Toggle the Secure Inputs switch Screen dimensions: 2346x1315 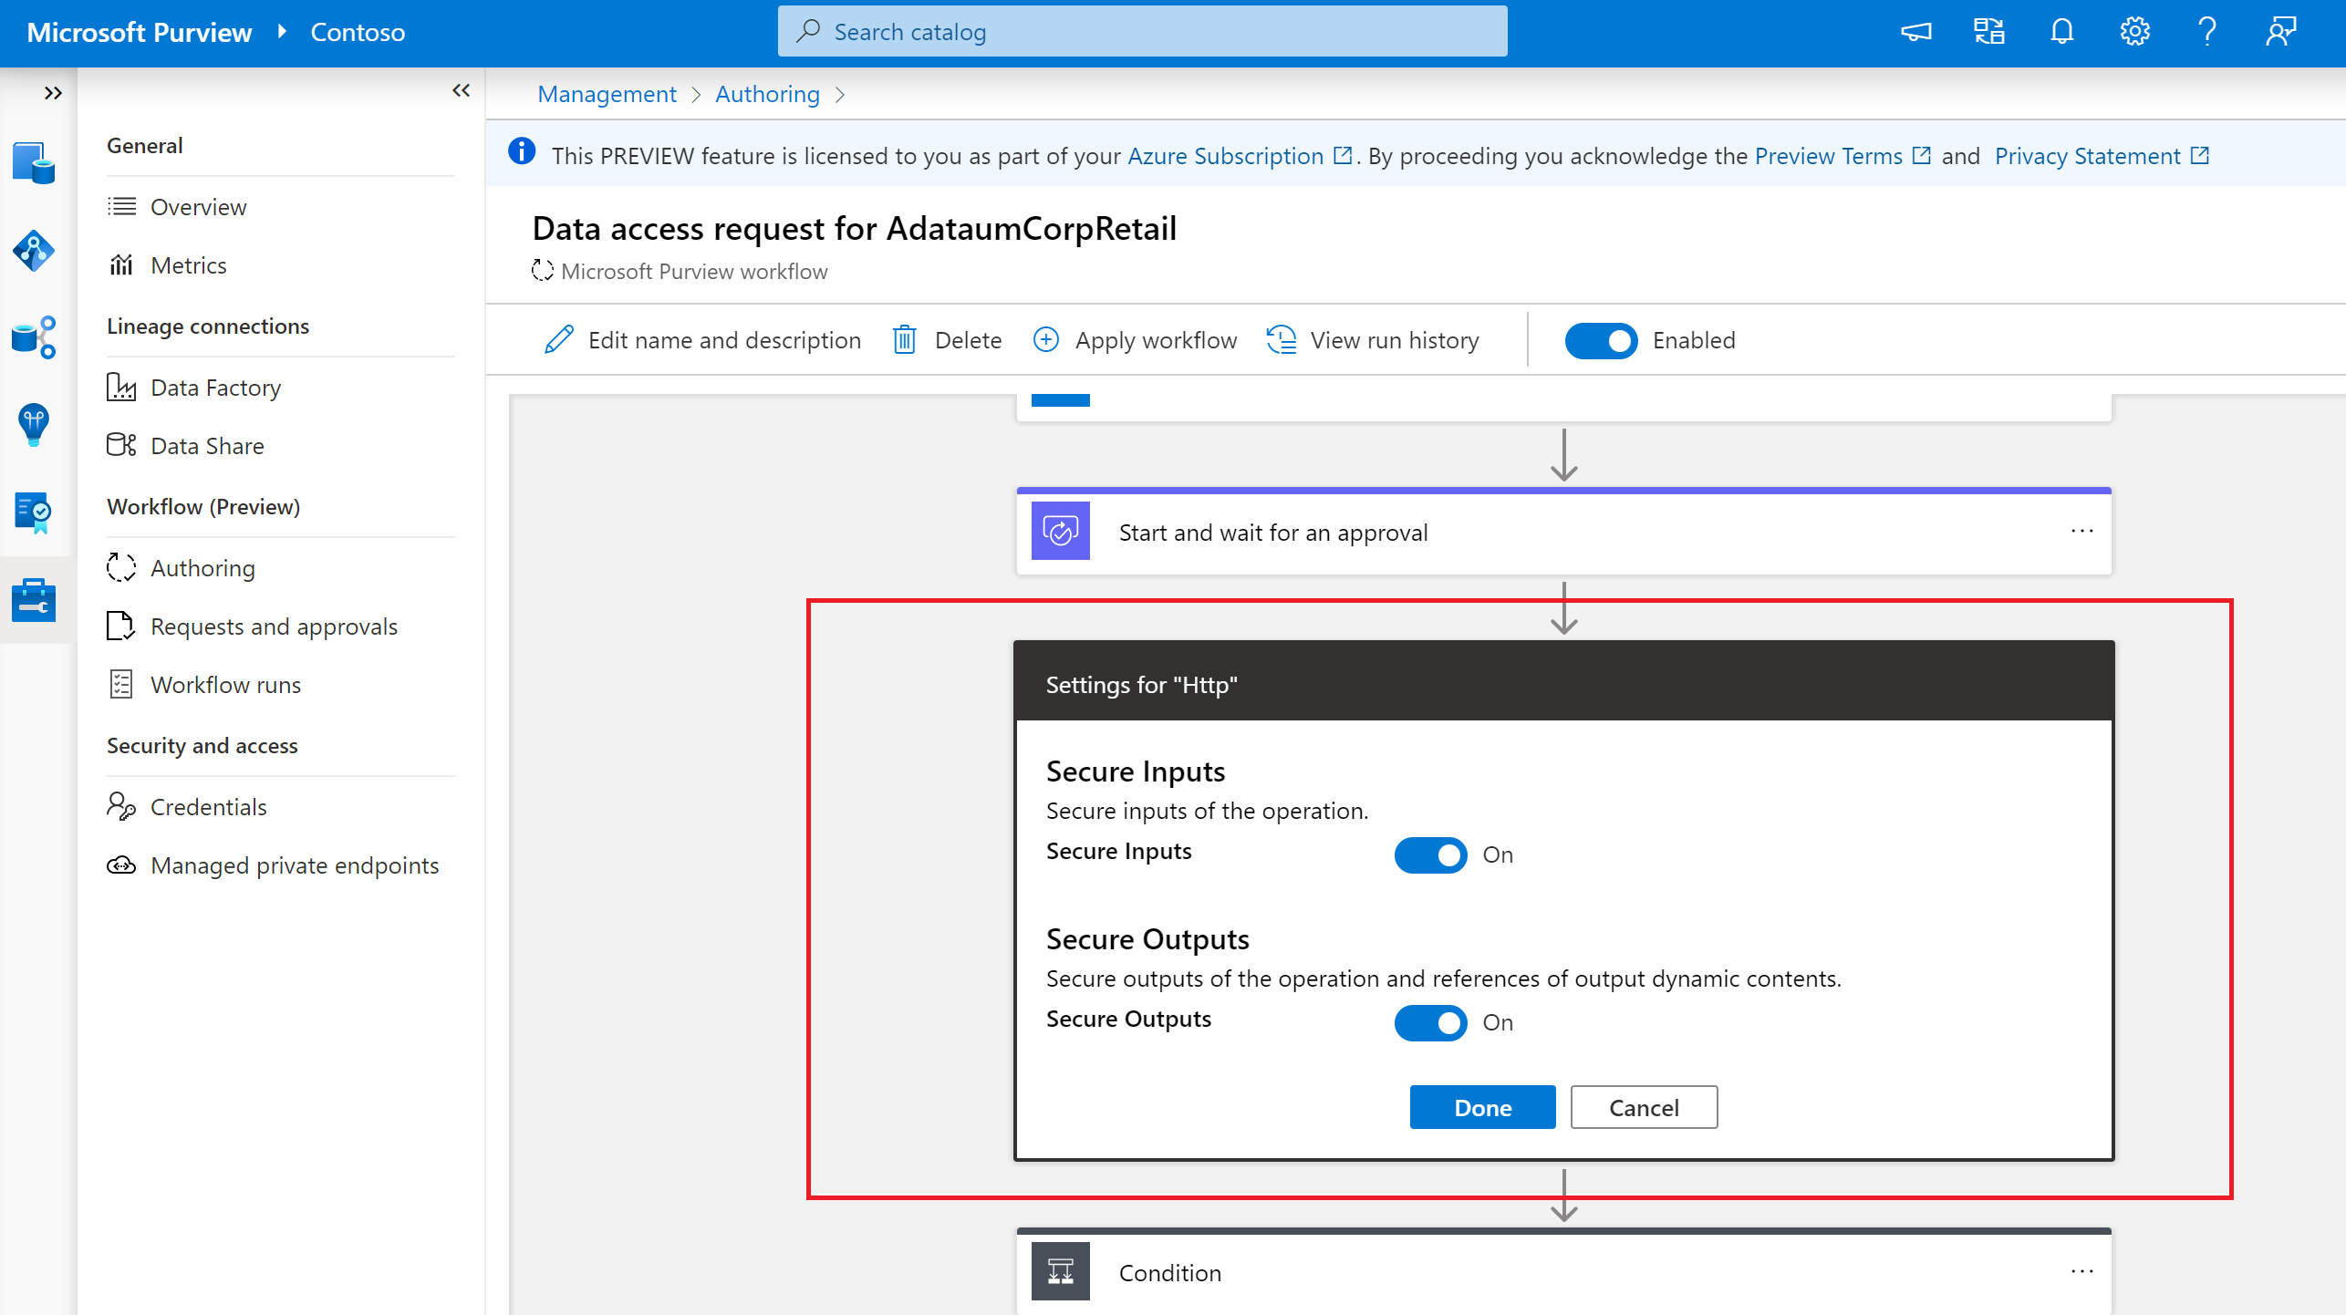(1430, 855)
